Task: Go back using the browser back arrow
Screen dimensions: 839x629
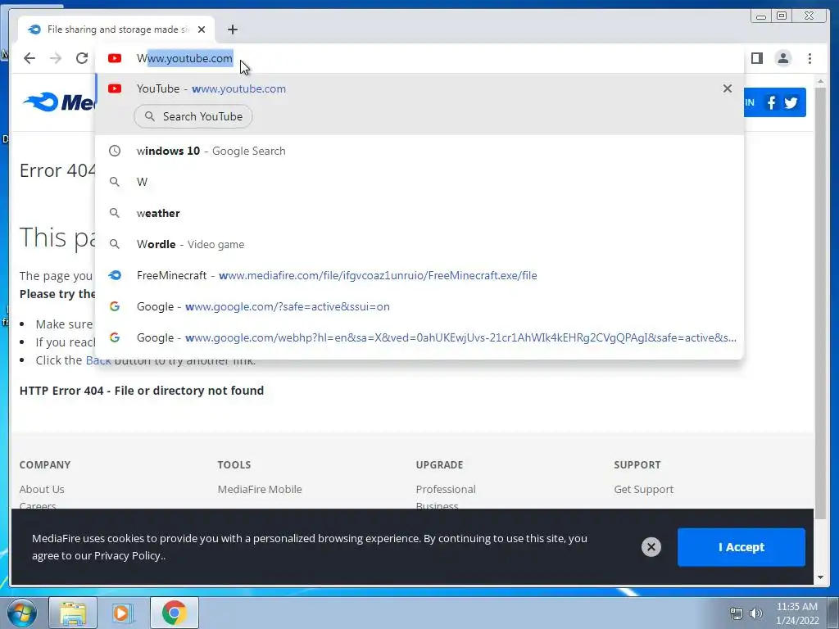Action: coord(29,58)
